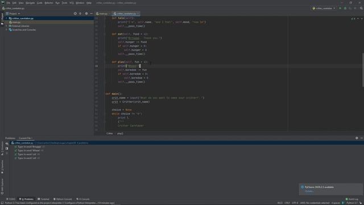Click the green Run button

pyautogui.click(x=340, y=9)
